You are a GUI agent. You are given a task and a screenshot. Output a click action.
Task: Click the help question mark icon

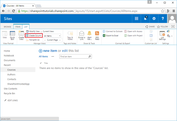tap(163, 19)
